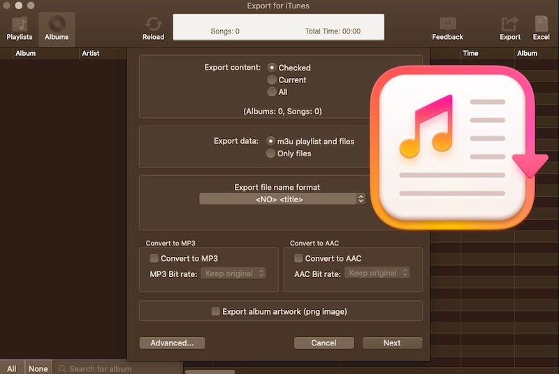Focus the Search for album field
The height and width of the screenshot is (374, 559).
tap(117, 368)
